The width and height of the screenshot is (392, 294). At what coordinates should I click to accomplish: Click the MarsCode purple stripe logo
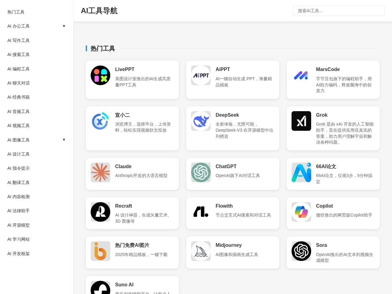click(301, 75)
